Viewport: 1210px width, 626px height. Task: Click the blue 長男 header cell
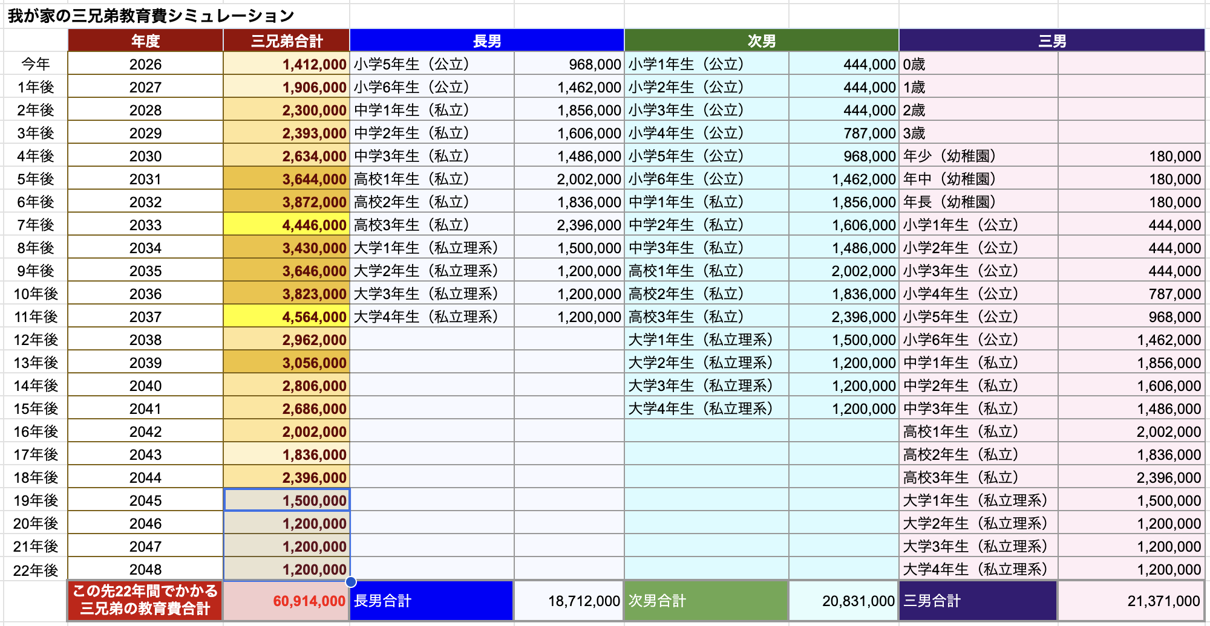pos(486,41)
